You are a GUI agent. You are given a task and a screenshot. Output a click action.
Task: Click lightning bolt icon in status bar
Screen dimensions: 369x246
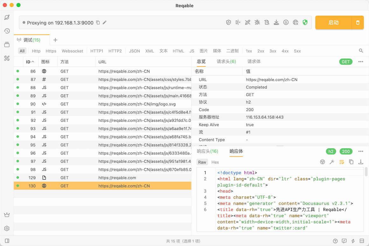pos(353,241)
